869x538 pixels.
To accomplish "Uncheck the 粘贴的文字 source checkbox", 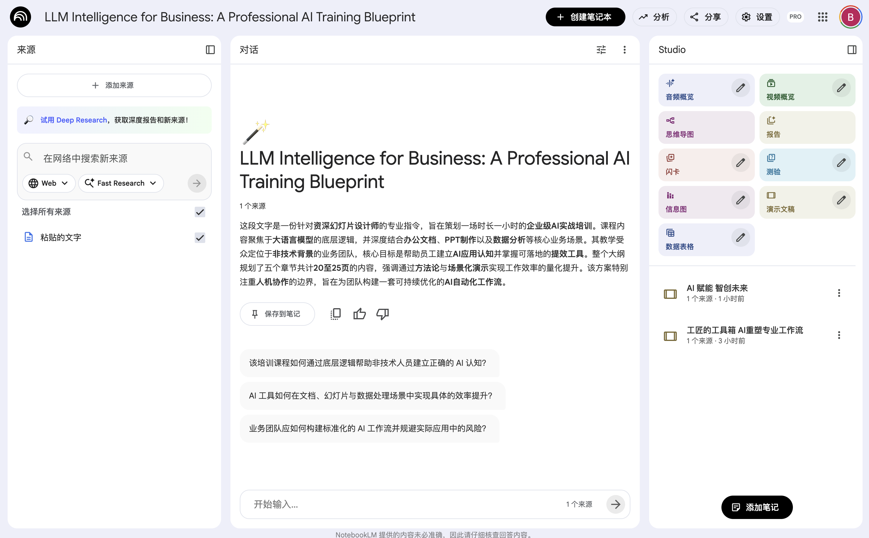I will 200,238.
